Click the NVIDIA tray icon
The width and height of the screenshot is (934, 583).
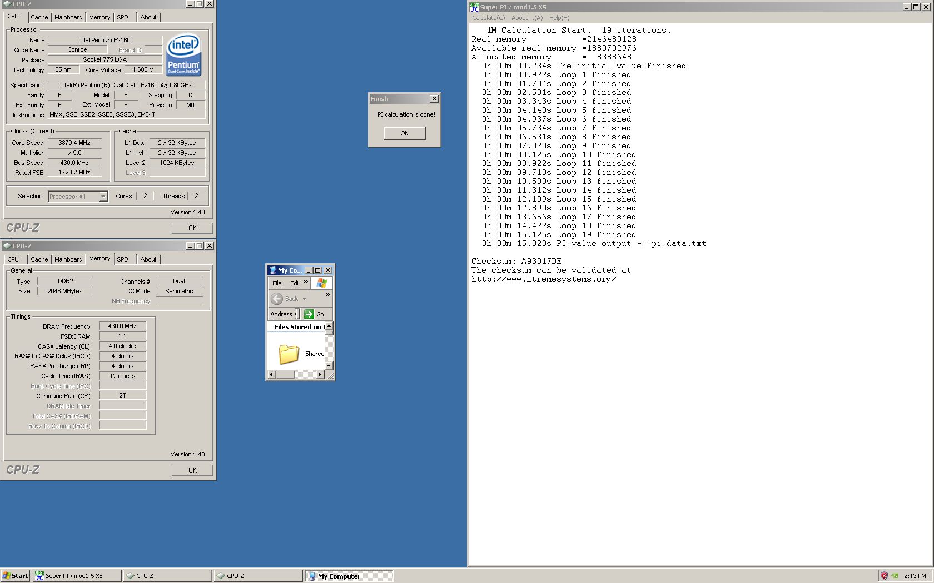pos(895,576)
